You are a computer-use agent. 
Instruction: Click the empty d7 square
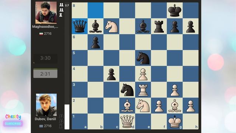point(127,26)
